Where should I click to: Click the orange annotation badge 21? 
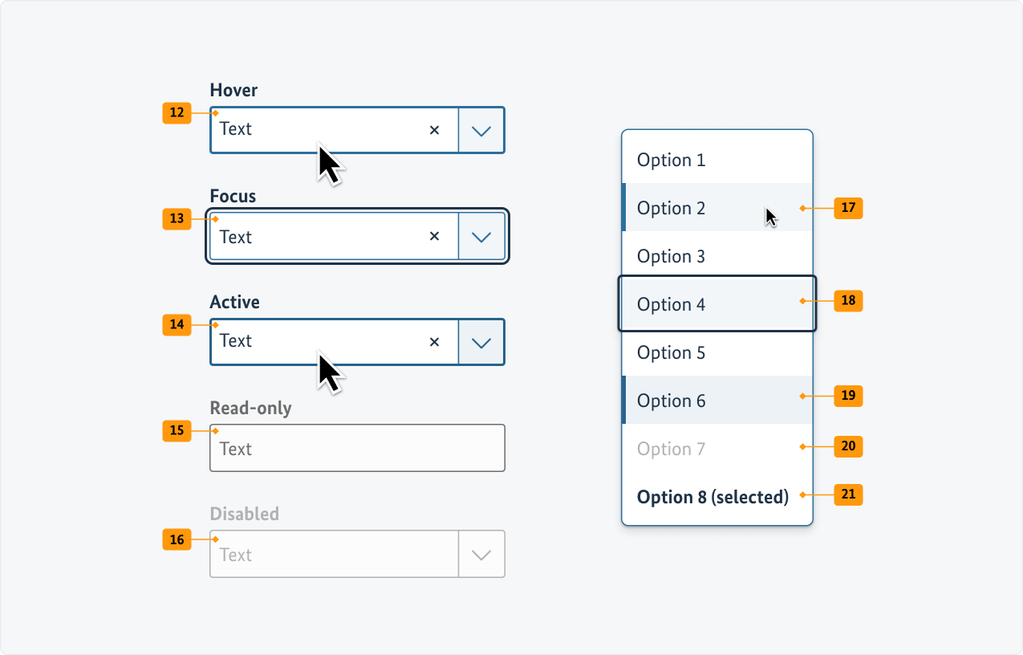pos(848,494)
